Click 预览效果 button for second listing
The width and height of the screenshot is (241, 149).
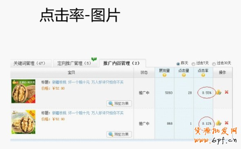pyautogui.click(x=119, y=134)
